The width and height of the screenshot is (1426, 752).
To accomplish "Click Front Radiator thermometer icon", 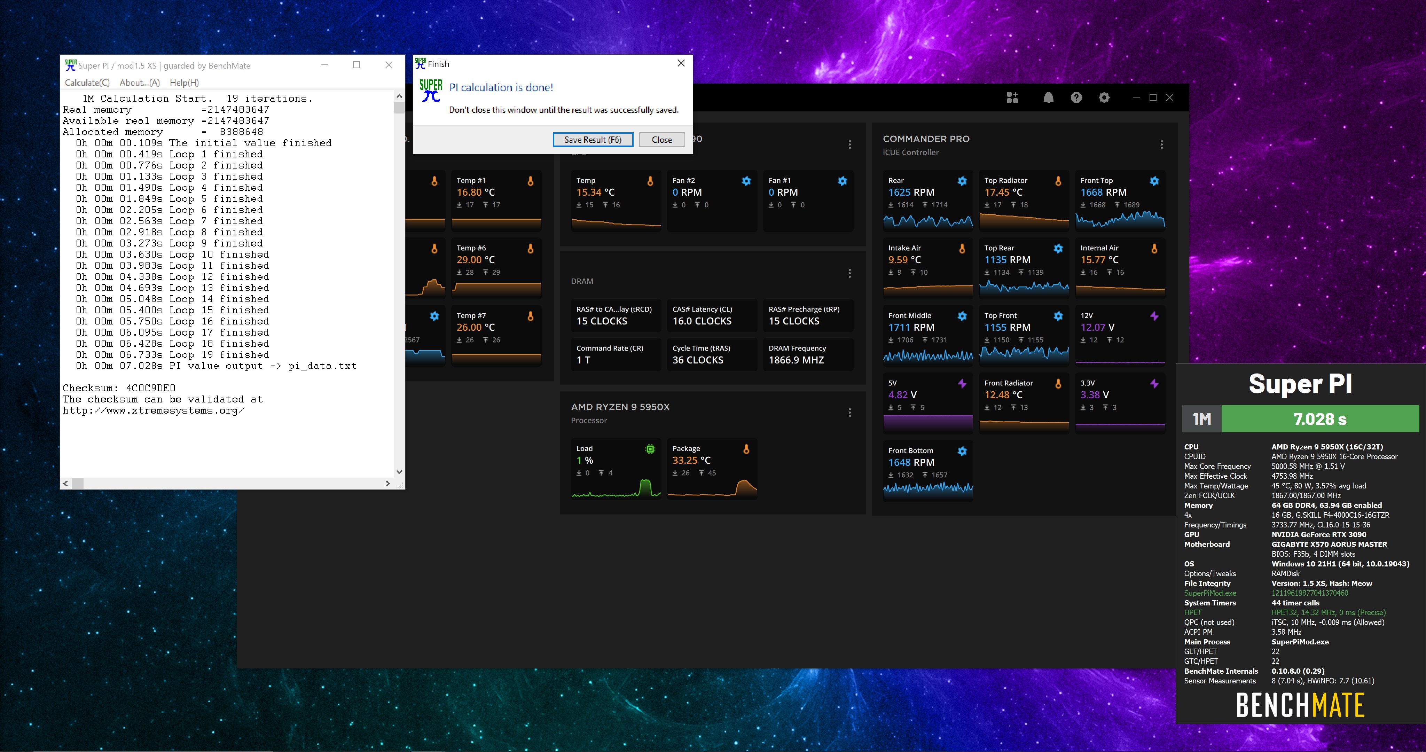I will coord(1058,384).
